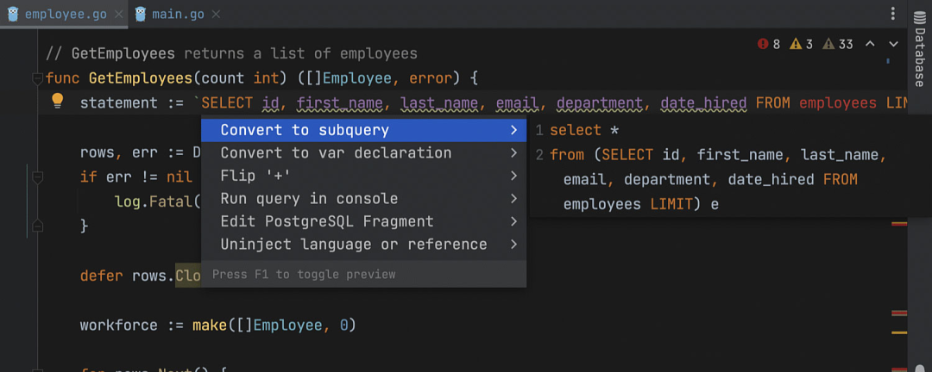This screenshot has height=372, width=932.
Task: Click the yellow light bulb intention icon
Action: point(58,102)
